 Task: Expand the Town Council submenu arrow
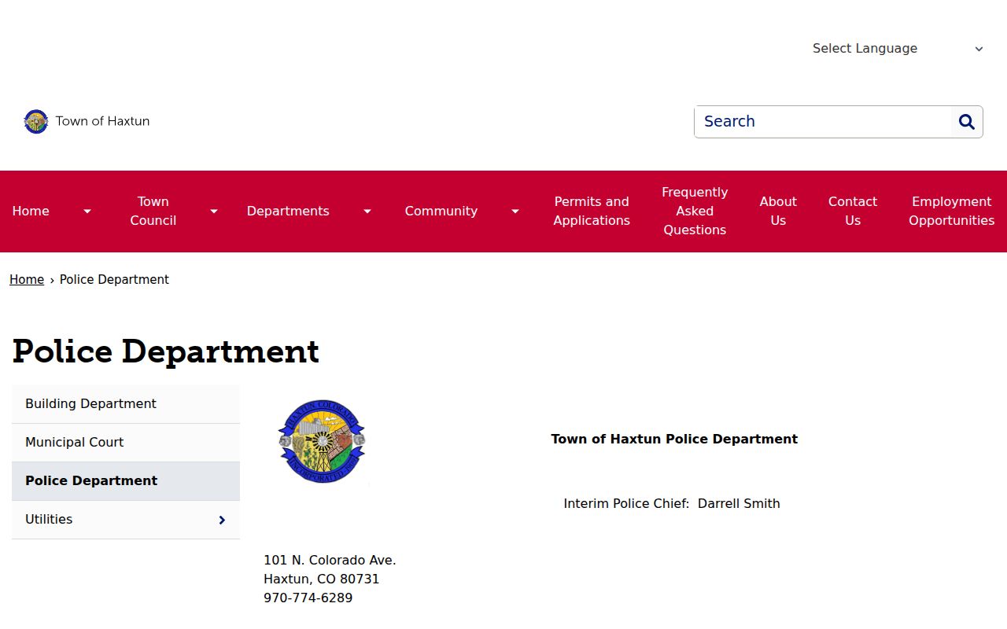pyautogui.click(x=213, y=212)
